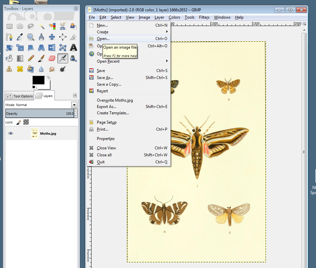Click the layer Opacity slider
Screen dimensions: 316x268
(39, 114)
